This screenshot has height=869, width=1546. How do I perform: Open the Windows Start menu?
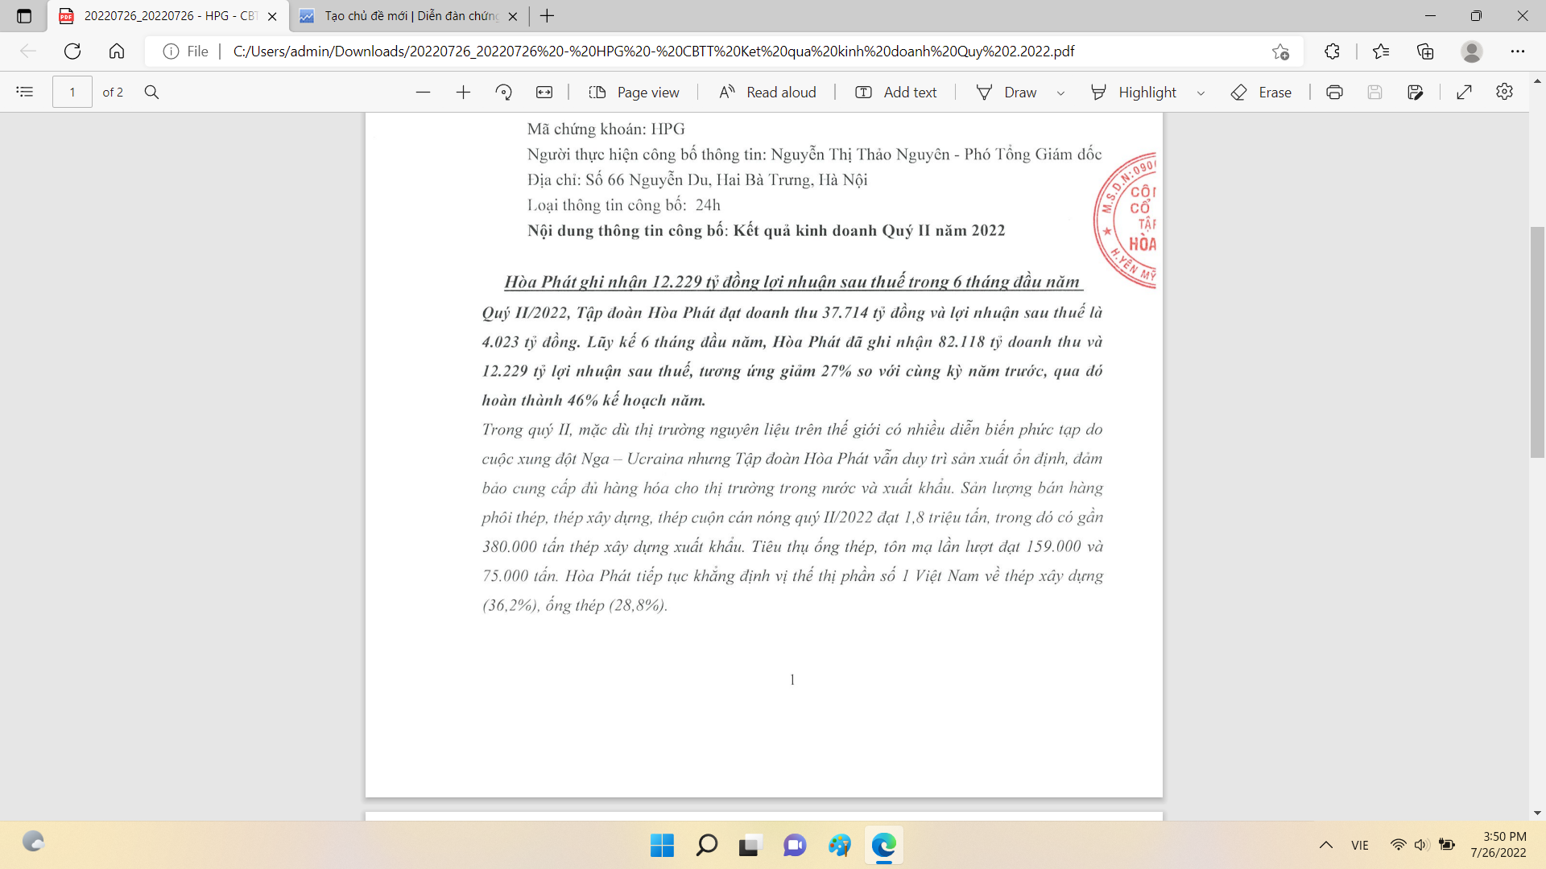pyautogui.click(x=662, y=845)
